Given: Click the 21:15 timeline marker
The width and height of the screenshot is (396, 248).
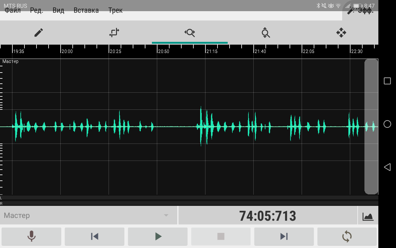Looking at the screenshot, I should click(x=212, y=51).
